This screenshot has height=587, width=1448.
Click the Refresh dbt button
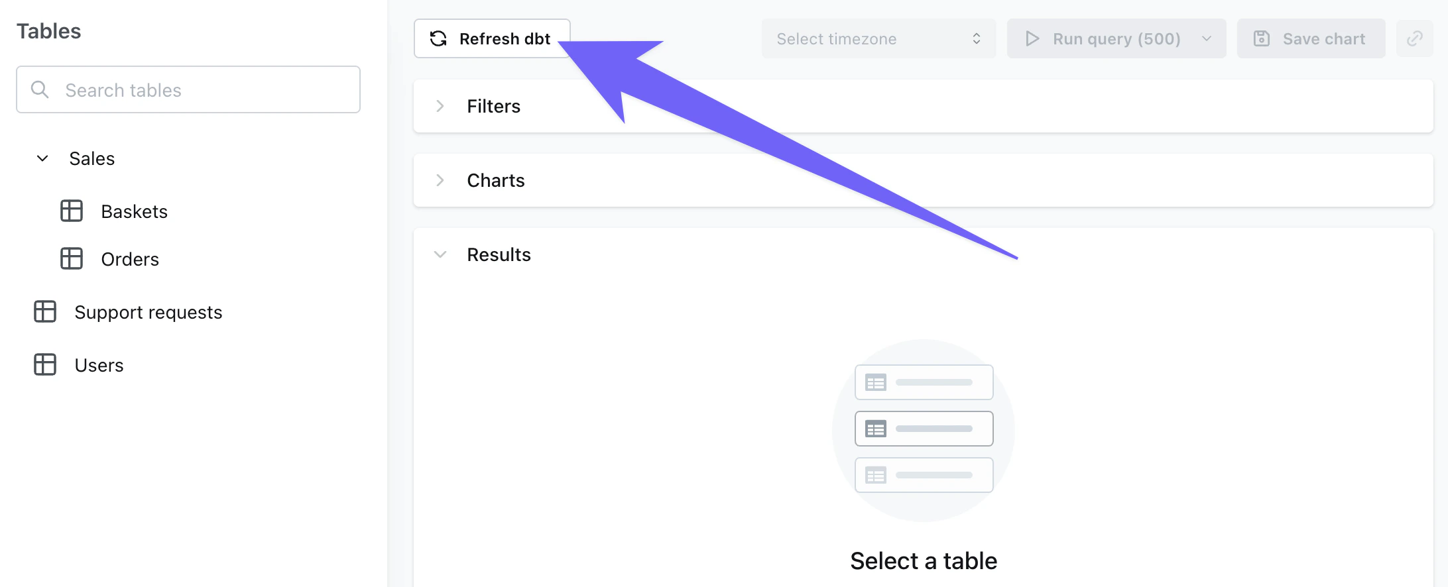(492, 38)
